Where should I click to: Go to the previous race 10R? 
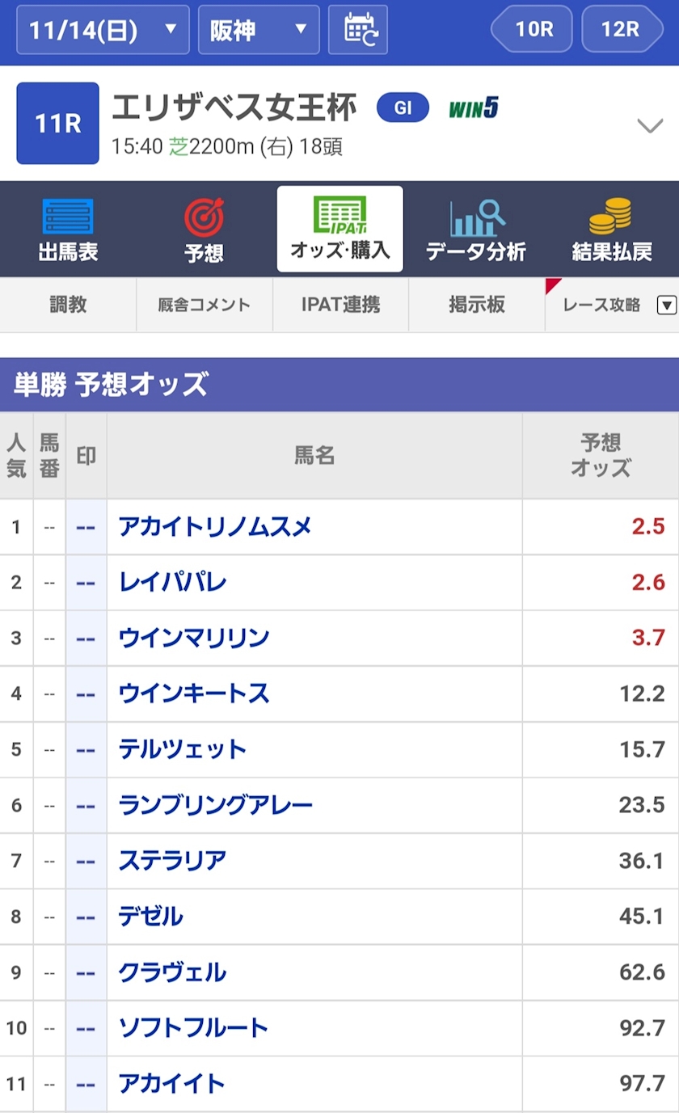(533, 29)
